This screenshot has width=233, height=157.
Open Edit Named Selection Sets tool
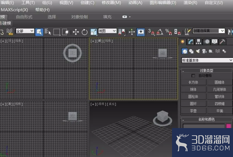coord(188,32)
